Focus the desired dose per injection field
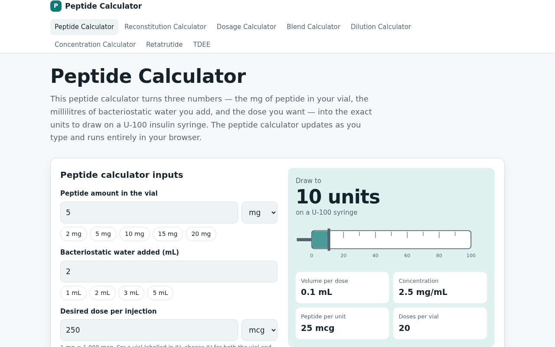Image resolution: width=555 pixels, height=347 pixels. coord(149,330)
